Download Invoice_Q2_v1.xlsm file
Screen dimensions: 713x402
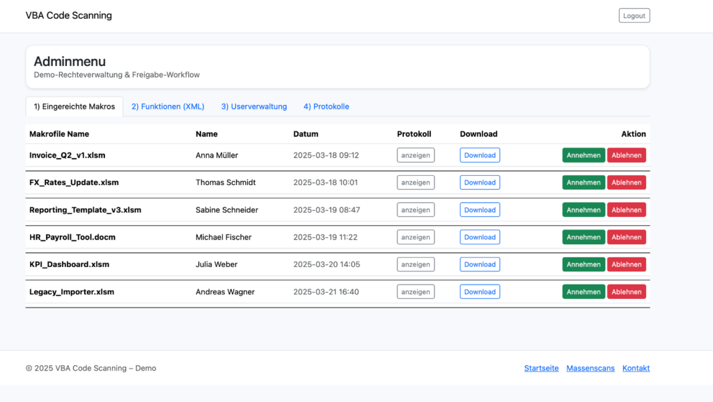pos(480,155)
